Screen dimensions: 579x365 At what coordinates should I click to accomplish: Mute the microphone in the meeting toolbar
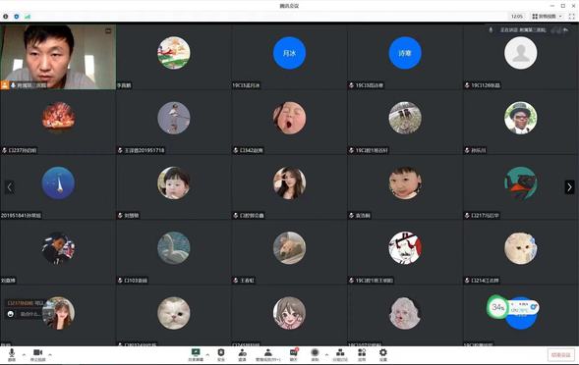click(12, 354)
